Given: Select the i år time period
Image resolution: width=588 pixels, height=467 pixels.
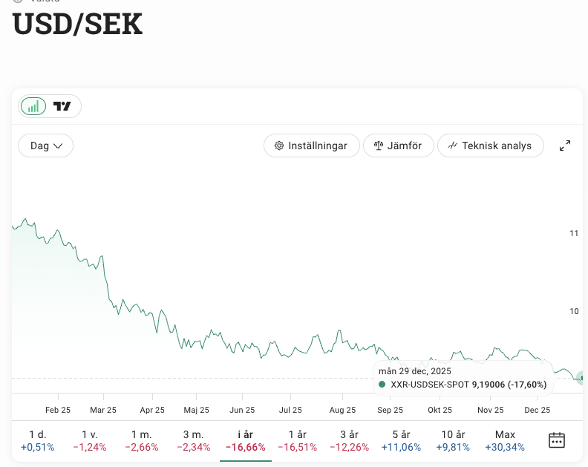Looking at the screenshot, I should [x=245, y=440].
